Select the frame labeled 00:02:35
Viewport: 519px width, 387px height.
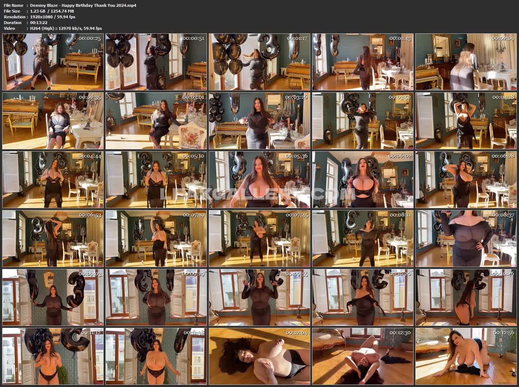[x=53, y=121]
